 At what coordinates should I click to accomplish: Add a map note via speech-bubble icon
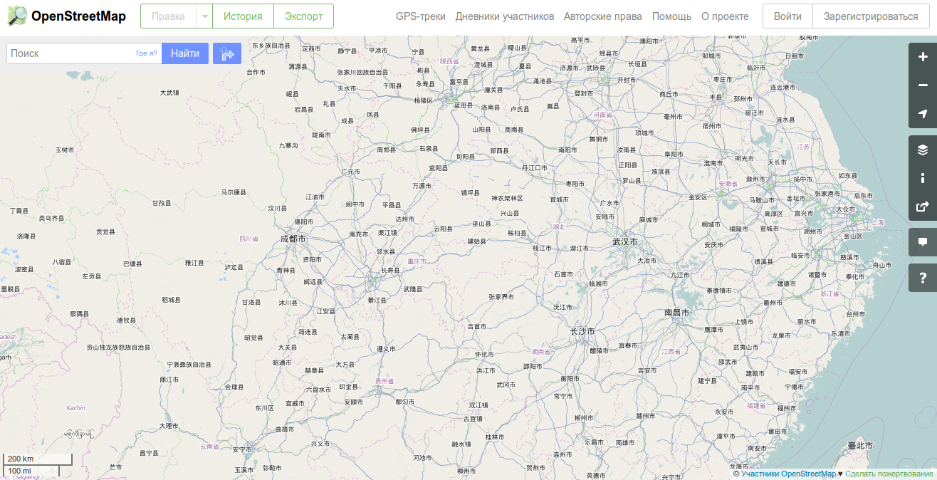(x=923, y=242)
